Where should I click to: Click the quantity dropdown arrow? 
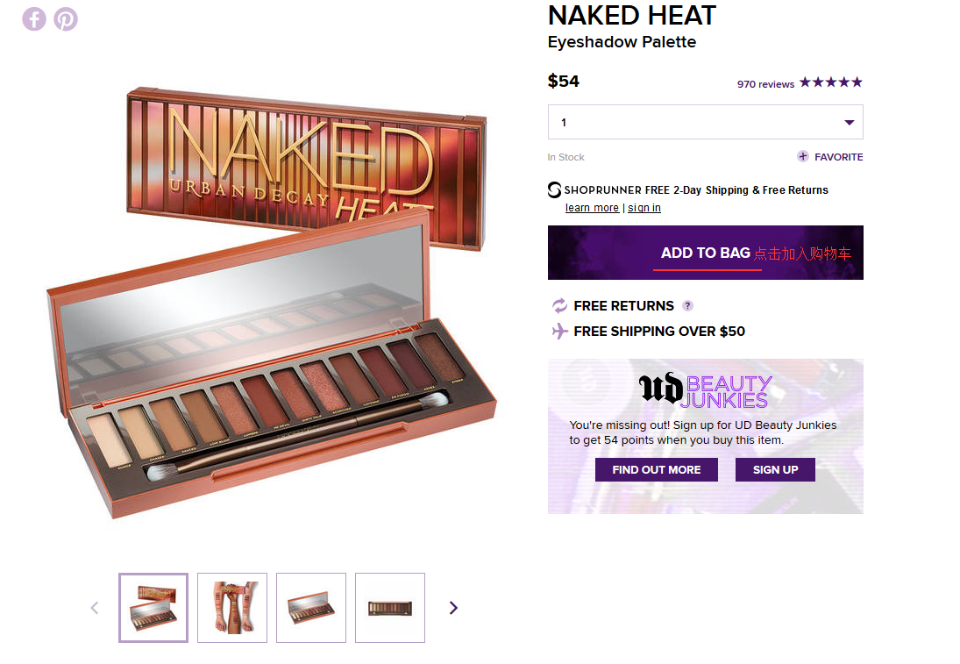[850, 123]
